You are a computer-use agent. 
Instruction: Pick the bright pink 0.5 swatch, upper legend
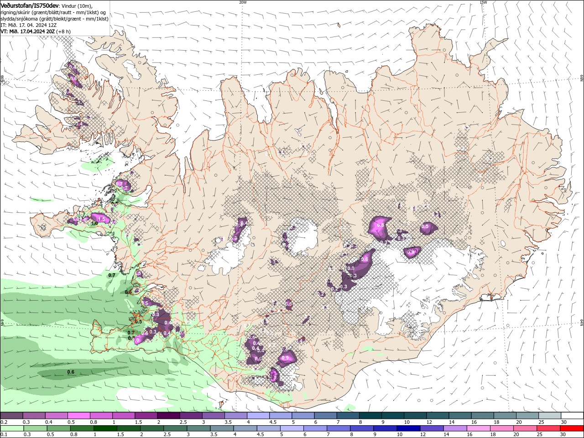(79, 416)
